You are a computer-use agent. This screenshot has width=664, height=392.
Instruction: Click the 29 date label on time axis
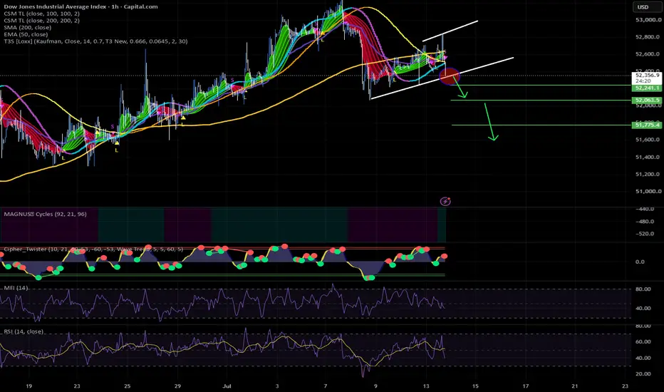pos(177,386)
